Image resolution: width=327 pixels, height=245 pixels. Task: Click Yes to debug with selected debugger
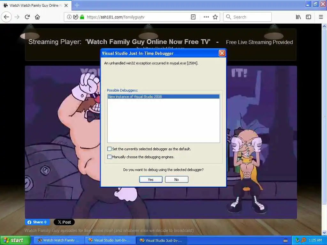(151, 180)
